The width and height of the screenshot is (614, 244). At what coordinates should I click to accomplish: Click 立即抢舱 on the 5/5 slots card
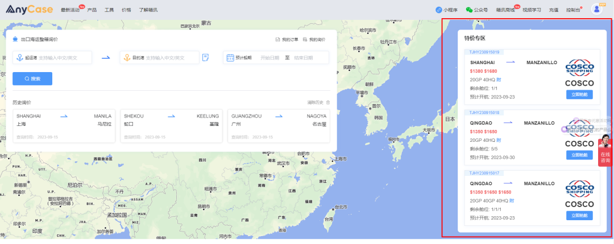[579, 155]
